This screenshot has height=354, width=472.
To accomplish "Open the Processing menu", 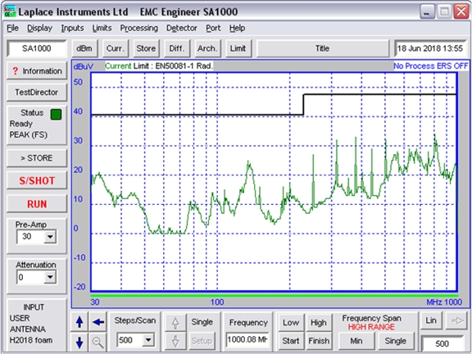I will pyautogui.click(x=139, y=28).
